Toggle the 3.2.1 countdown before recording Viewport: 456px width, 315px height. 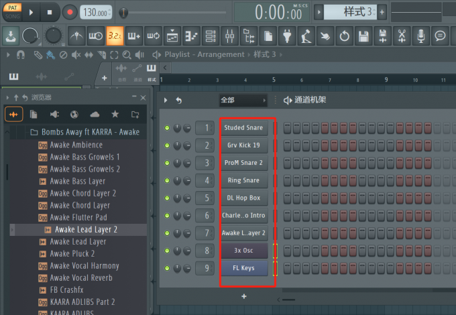115,36
